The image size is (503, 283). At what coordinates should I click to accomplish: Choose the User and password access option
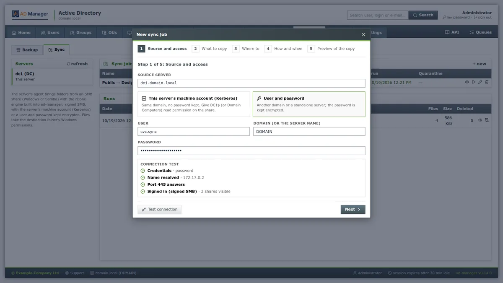pos(309,104)
